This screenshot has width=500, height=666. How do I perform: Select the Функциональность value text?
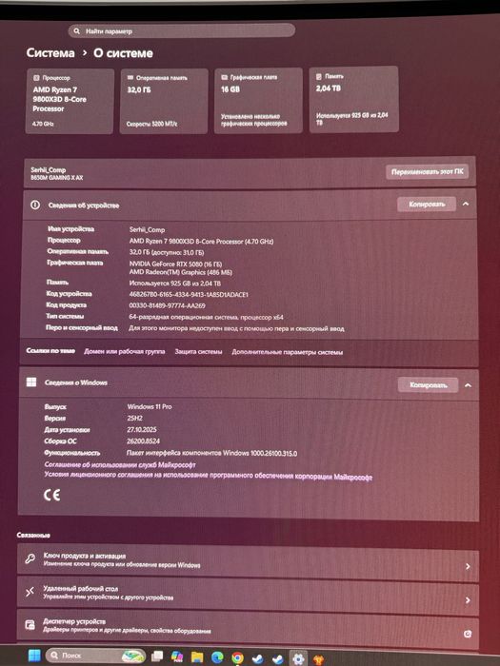tap(211, 453)
